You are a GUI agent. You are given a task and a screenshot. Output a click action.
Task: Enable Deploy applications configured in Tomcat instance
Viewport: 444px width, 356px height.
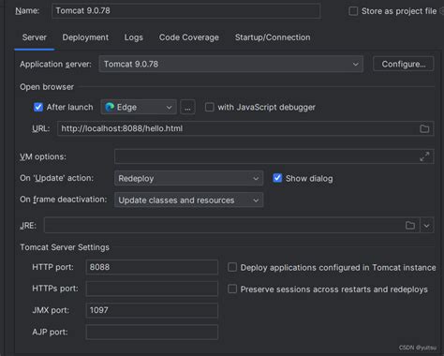[x=232, y=267]
